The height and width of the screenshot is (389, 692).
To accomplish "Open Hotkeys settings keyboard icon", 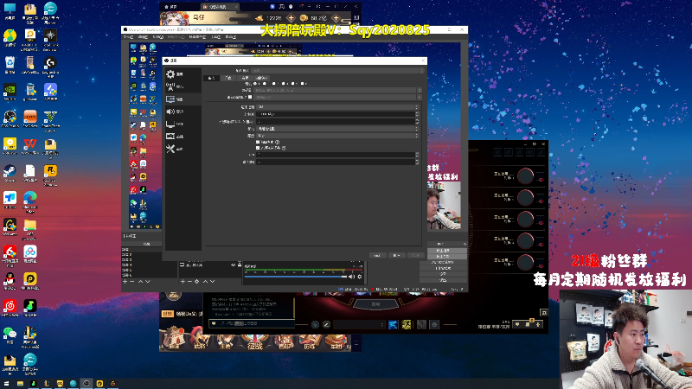I will [170, 137].
